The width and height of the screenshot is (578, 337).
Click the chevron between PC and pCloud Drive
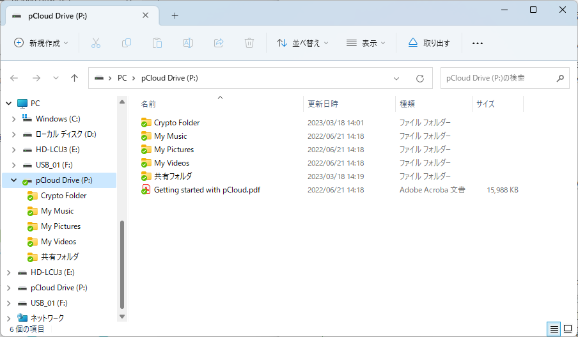[134, 78]
